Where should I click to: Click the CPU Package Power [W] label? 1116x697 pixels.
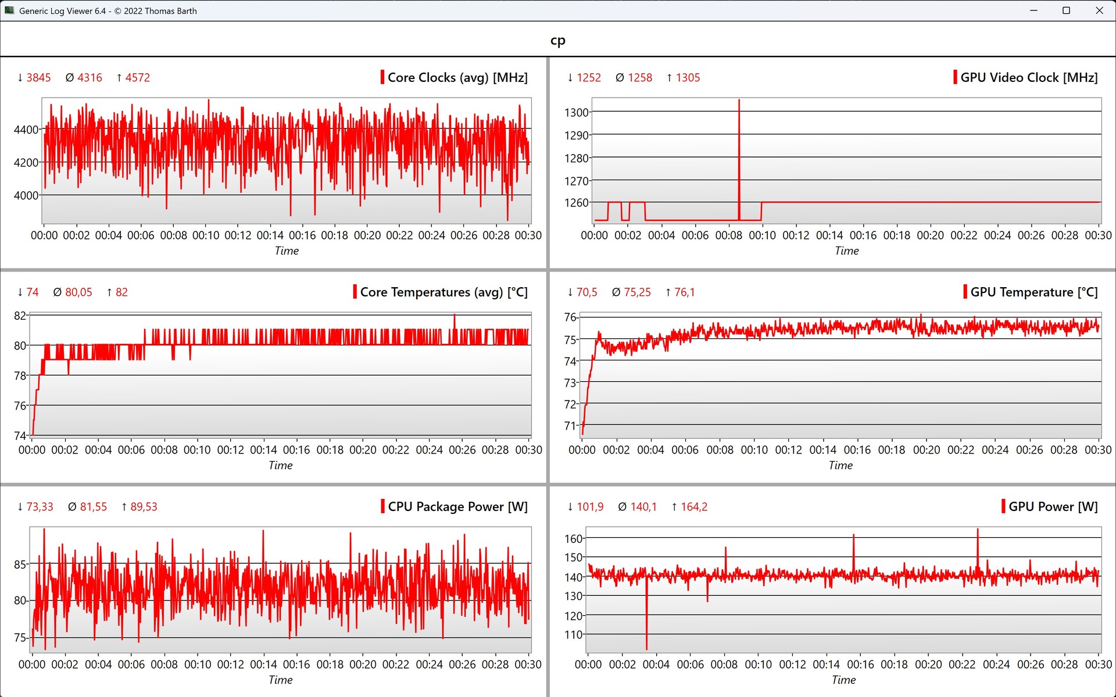tap(457, 506)
